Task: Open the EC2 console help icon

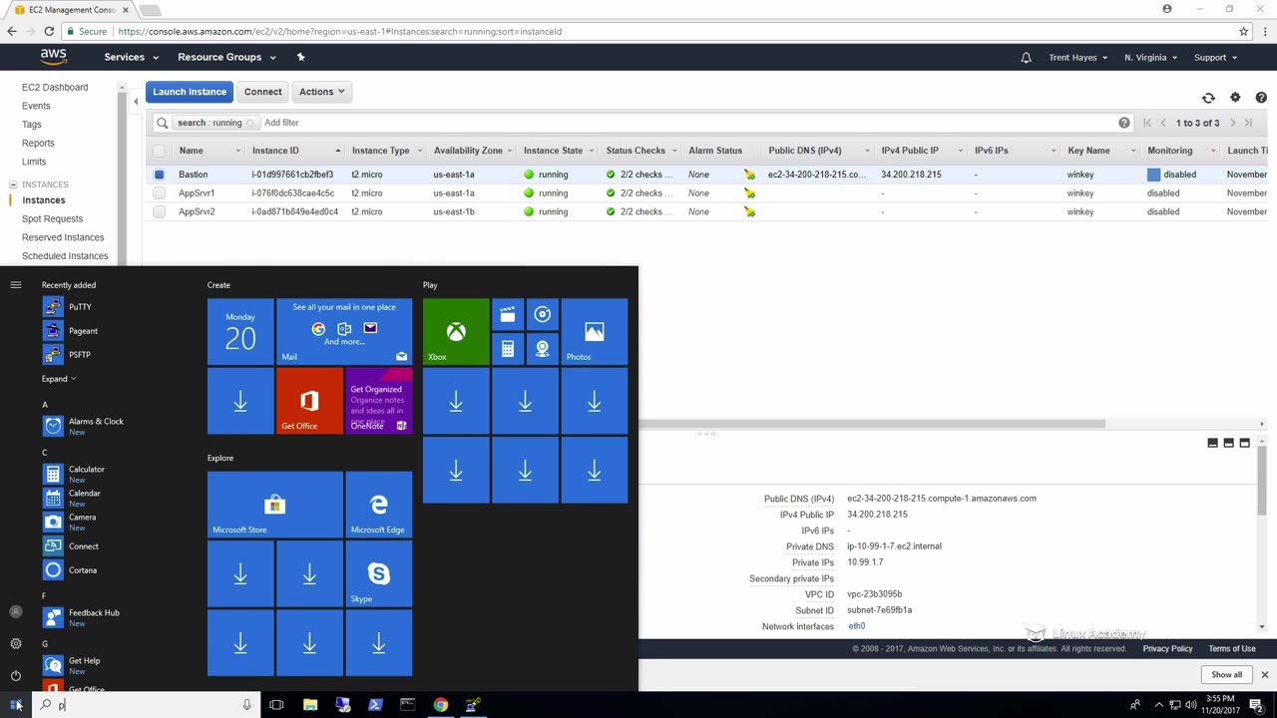Action: pyautogui.click(x=1261, y=98)
